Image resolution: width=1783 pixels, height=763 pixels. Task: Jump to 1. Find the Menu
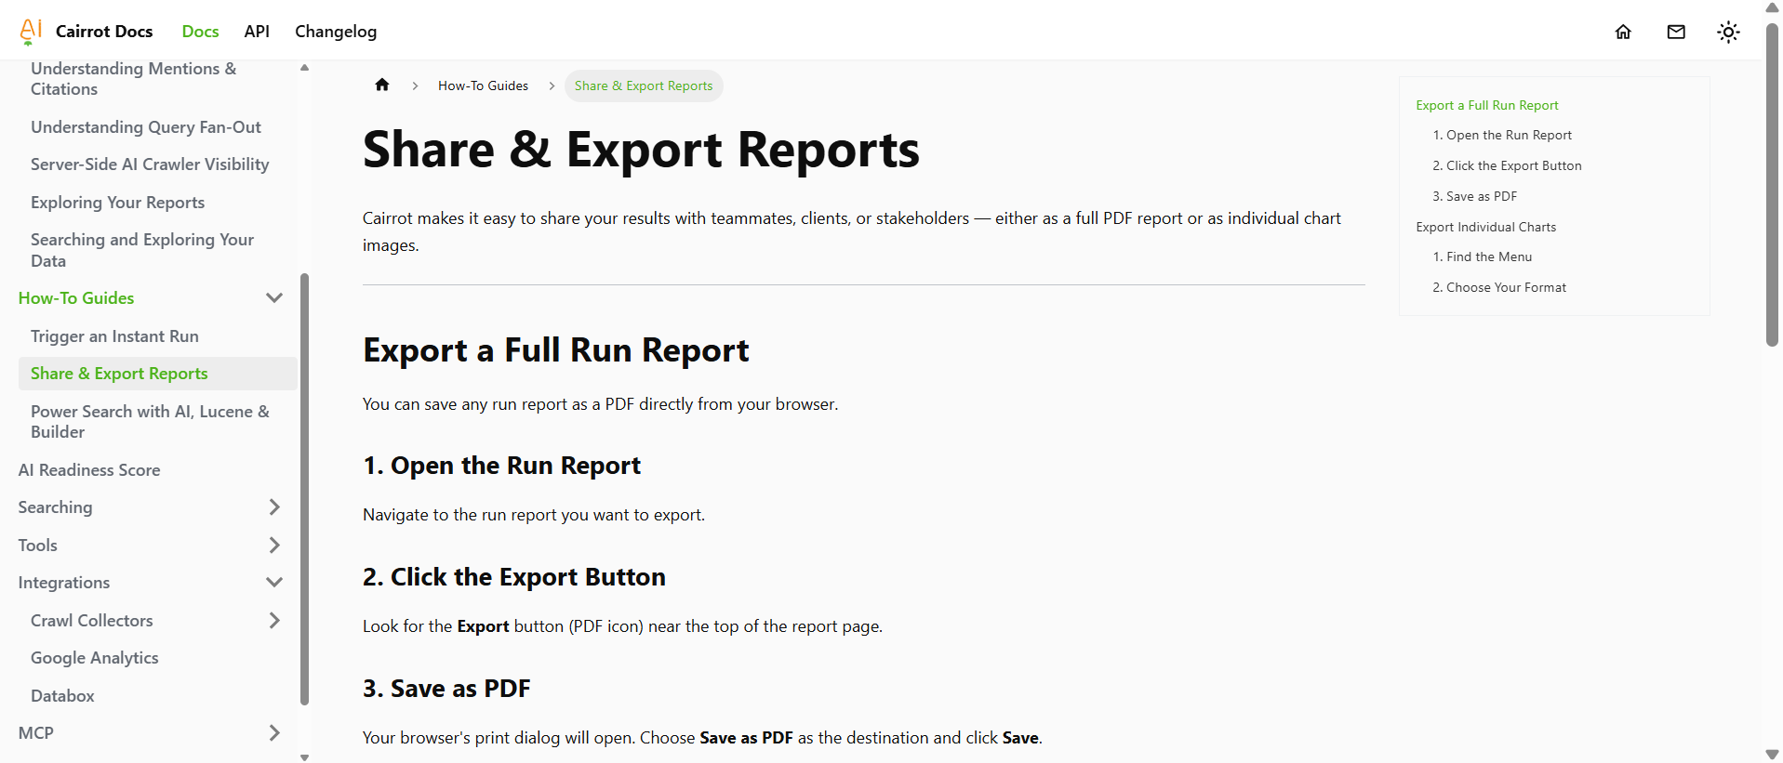point(1482,257)
